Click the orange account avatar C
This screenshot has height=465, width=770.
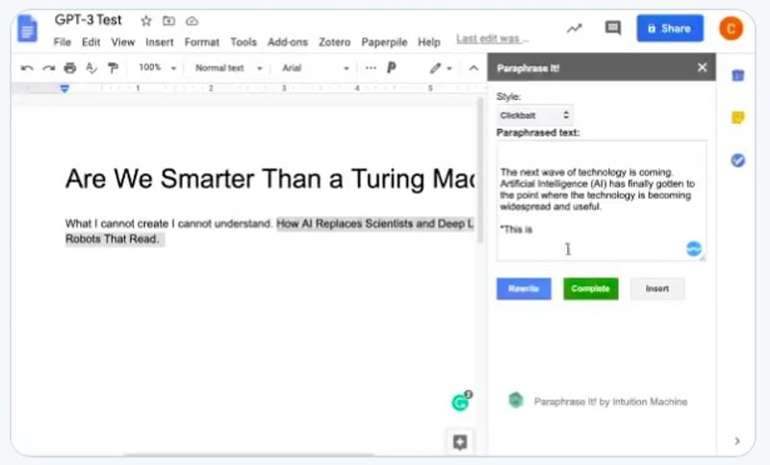click(731, 29)
